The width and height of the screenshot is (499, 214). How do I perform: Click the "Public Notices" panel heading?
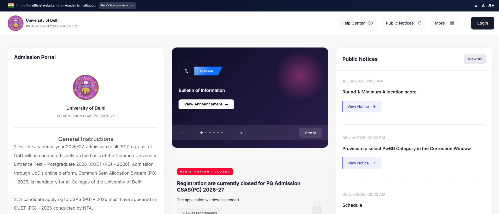tap(360, 59)
